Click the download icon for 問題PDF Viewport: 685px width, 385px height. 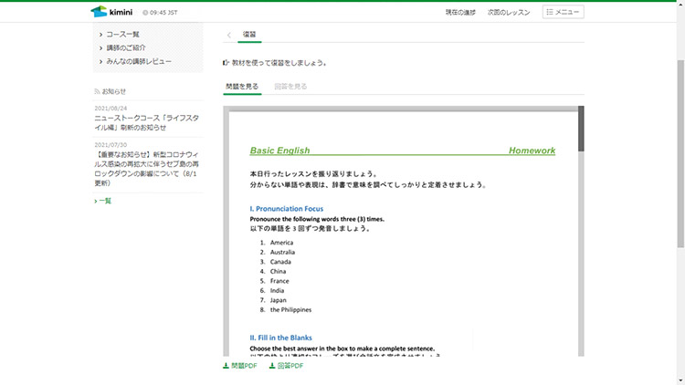(x=227, y=366)
